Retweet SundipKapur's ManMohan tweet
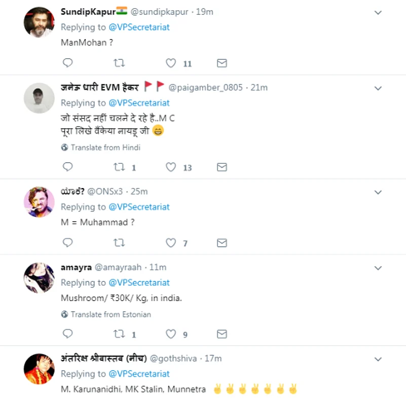This screenshot has width=406, height=405. (x=119, y=63)
